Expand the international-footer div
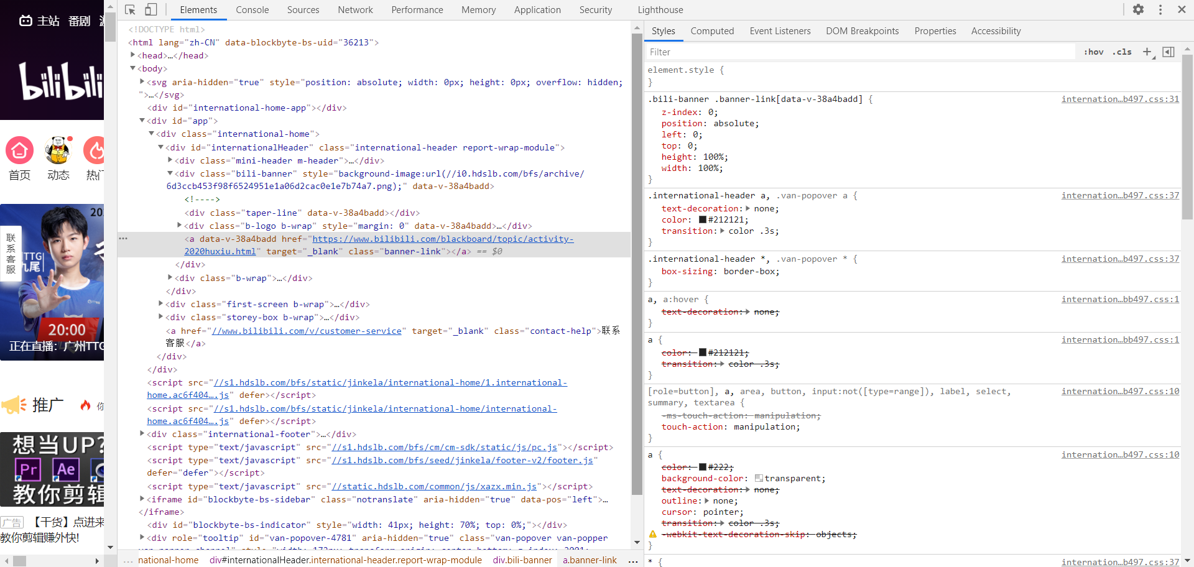1194x567 pixels. 142,434
